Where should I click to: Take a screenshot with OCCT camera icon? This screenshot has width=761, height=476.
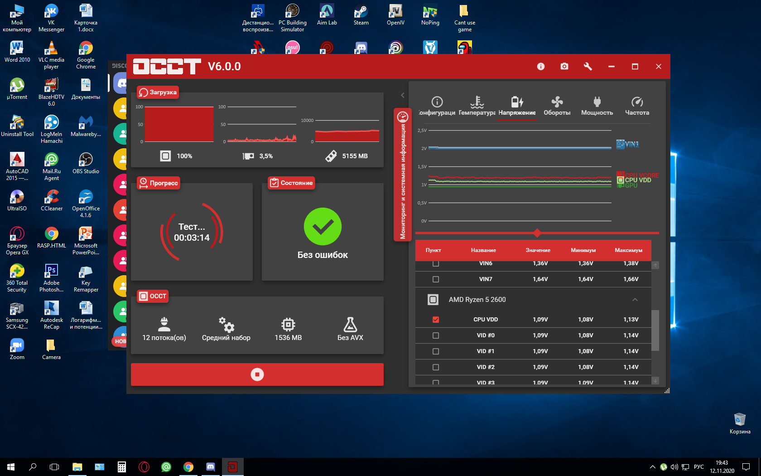(x=564, y=66)
